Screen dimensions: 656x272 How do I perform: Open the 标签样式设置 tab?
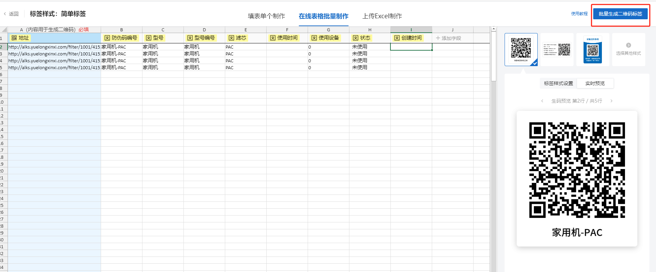coord(558,83)
